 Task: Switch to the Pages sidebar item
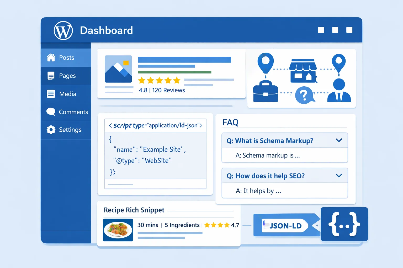pos(67,76)
